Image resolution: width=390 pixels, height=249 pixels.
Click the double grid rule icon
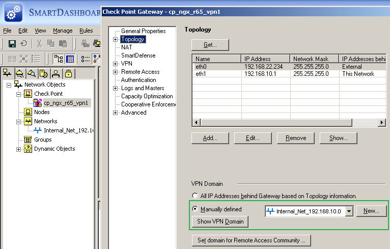12,59
